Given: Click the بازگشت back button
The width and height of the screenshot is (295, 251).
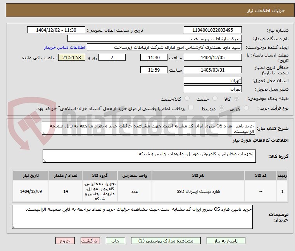Looking at the screenshot, I should coord(90,241).
